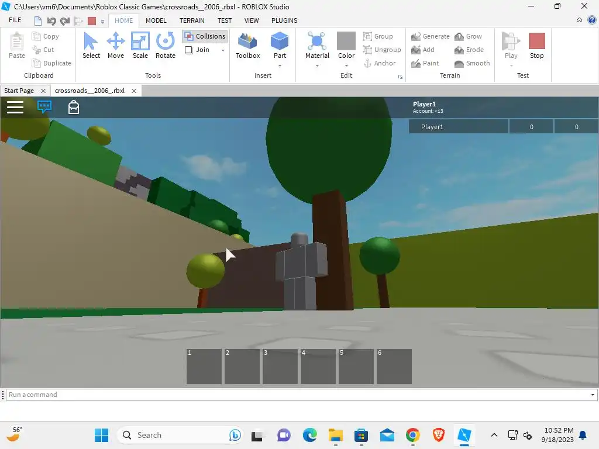Viewport: 599px width, 449px height.
Task: Switch to the Start Page tab
Action: click(19, 91)
